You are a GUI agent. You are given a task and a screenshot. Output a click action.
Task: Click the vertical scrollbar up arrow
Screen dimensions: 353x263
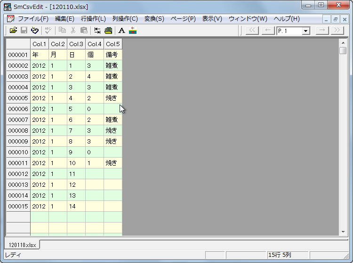[343, 43]
